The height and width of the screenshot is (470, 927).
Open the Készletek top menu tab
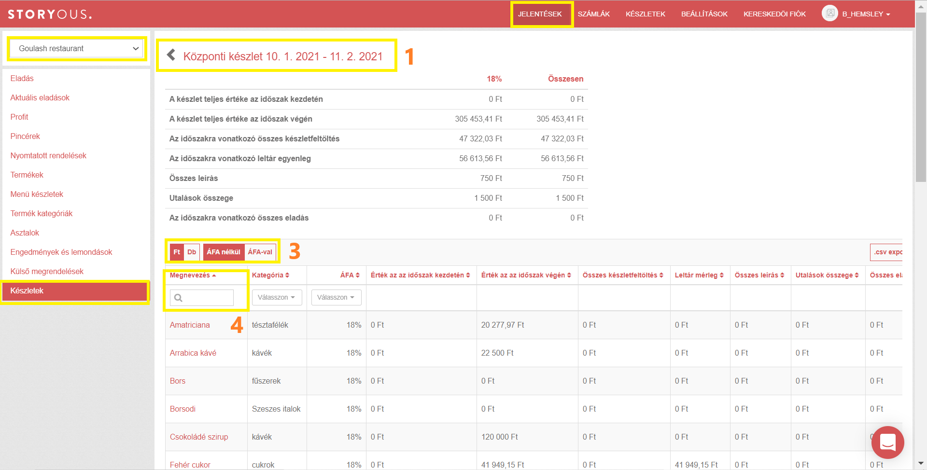point(646,14)
